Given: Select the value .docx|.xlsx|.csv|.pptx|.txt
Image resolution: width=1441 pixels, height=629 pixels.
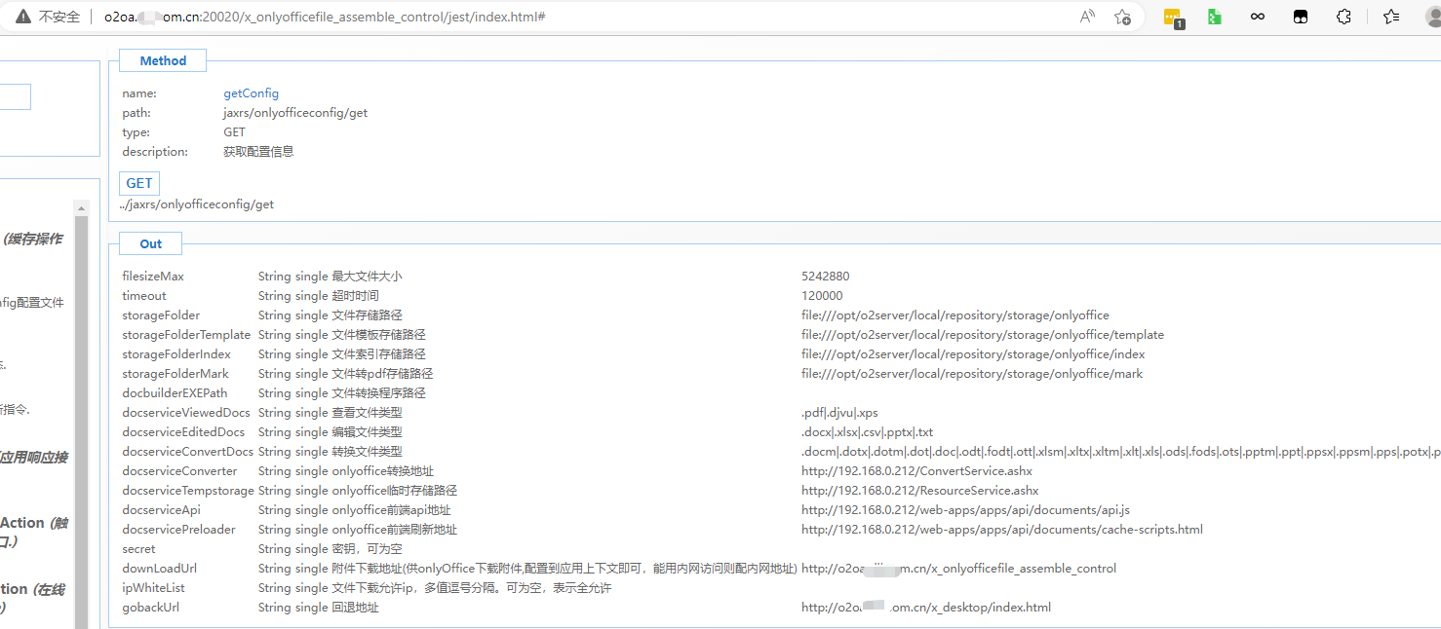Looking at the screenshot, I should click(868, 432).
